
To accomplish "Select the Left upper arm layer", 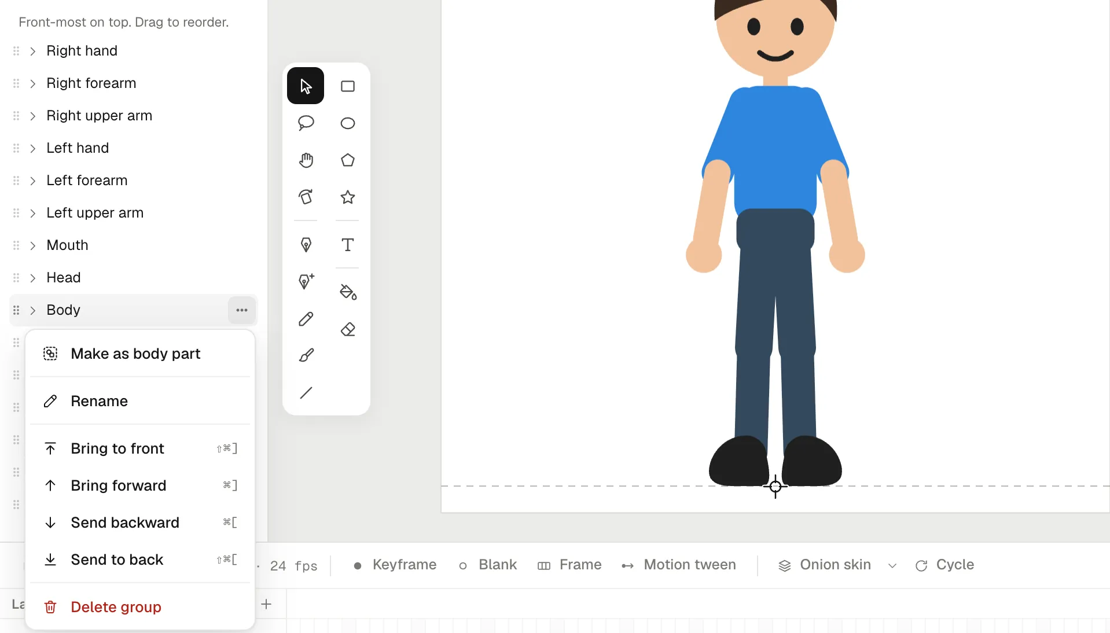I will (x=133, y=213).
